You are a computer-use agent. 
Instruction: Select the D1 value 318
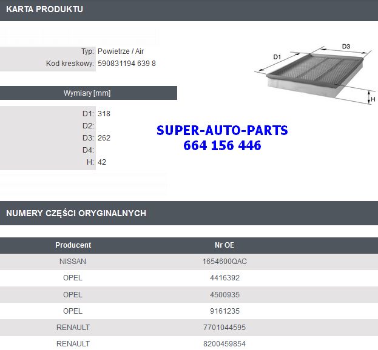[x=104, y=114]
